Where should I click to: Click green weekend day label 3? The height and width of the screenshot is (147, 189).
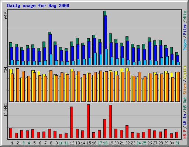[x=23, y=143]
